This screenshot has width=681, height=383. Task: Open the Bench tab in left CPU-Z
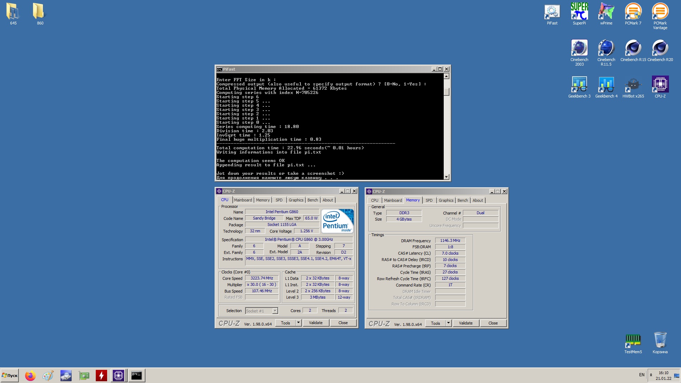tap(312, 200)
